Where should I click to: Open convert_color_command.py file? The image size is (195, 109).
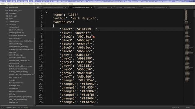tap(19, 61)
